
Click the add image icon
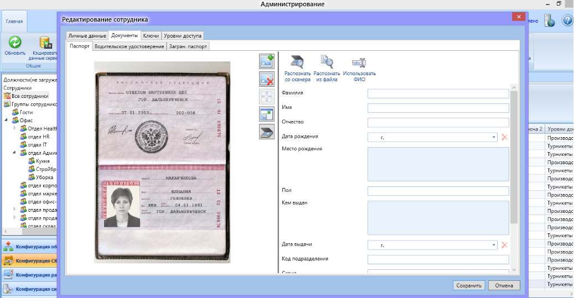click(267, 61)
